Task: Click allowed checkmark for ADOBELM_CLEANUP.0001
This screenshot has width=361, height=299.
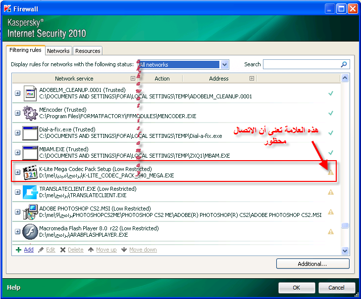Action: 331,93
